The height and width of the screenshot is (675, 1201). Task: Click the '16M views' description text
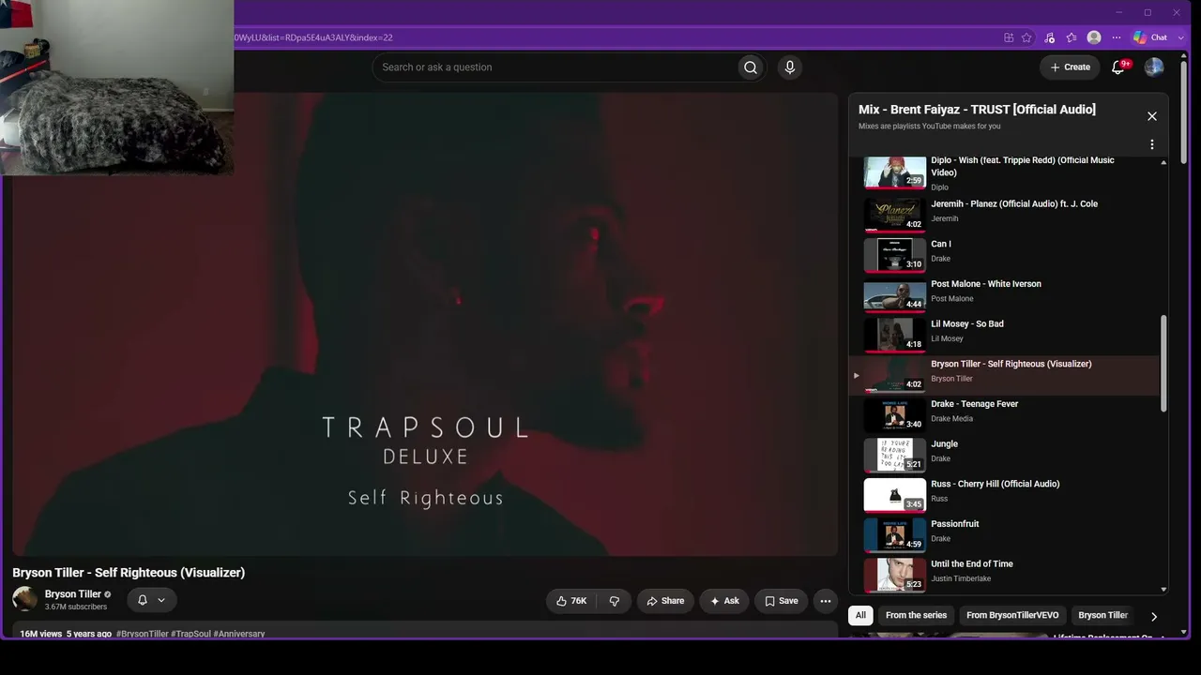tap(41, 634)
